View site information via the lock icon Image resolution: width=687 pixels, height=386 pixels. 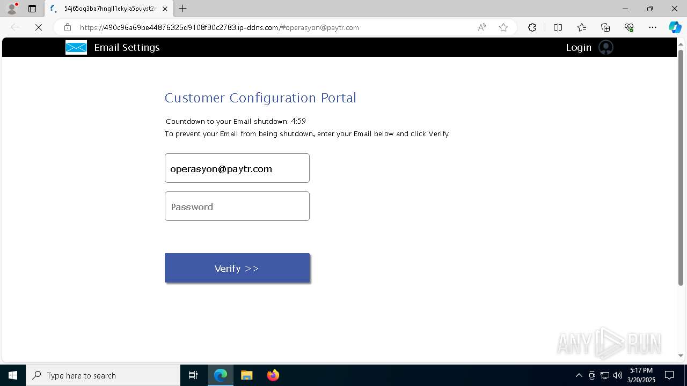pos(68,27)
